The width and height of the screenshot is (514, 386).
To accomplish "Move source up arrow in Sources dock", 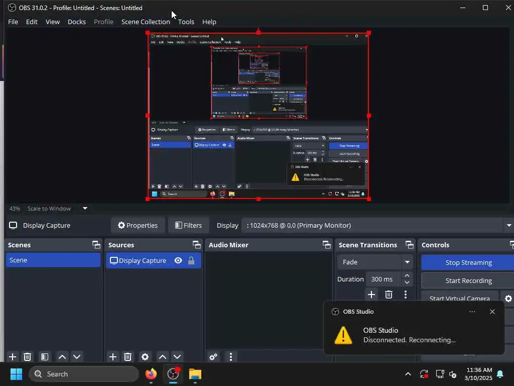I will [163, 357].
